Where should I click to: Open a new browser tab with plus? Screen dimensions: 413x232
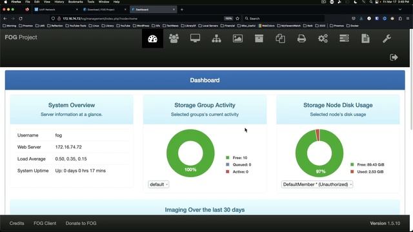tap(182, 10)
